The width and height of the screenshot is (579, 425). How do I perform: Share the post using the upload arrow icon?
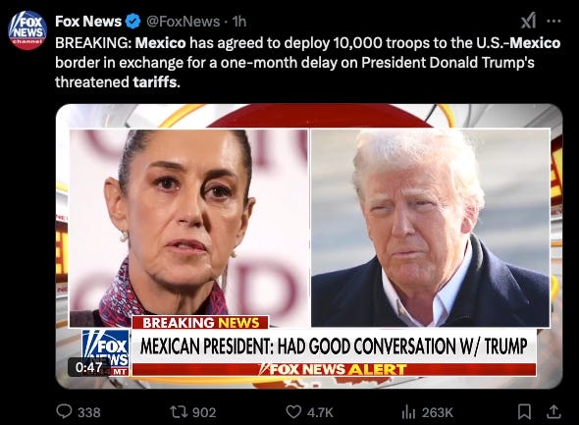tap(553, 411)
